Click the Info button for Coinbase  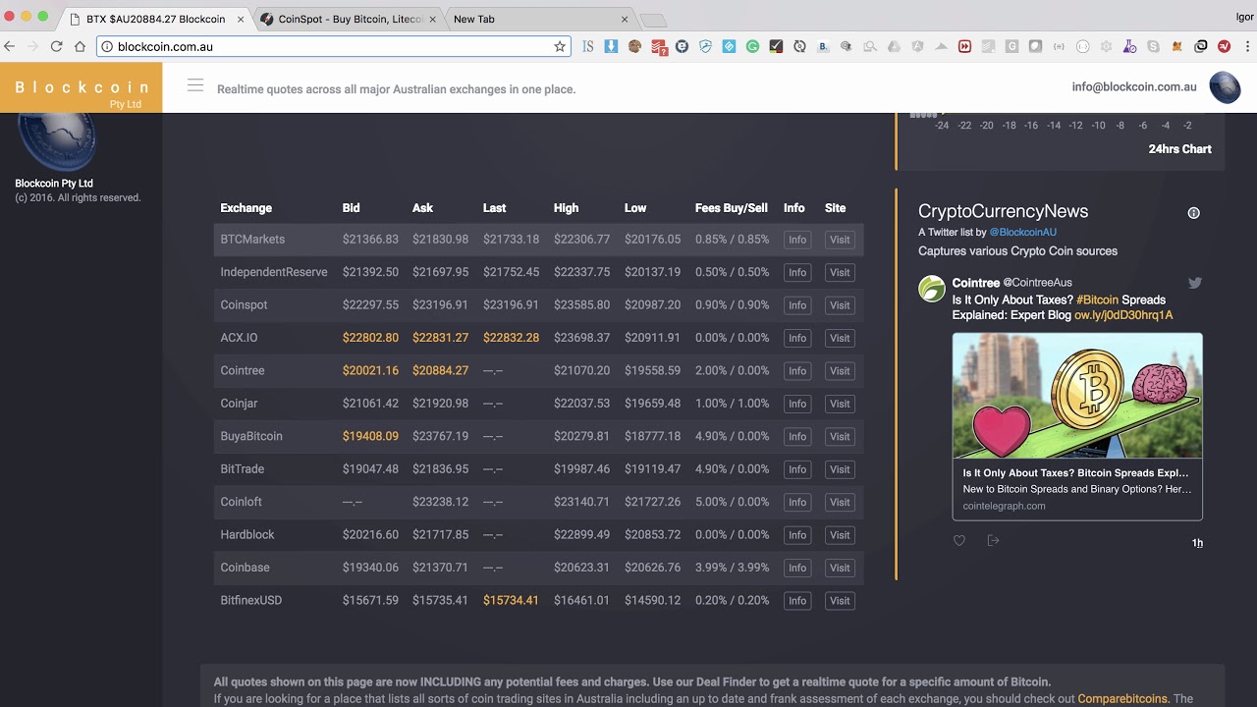pyautogui.click(x=797, y=568)
